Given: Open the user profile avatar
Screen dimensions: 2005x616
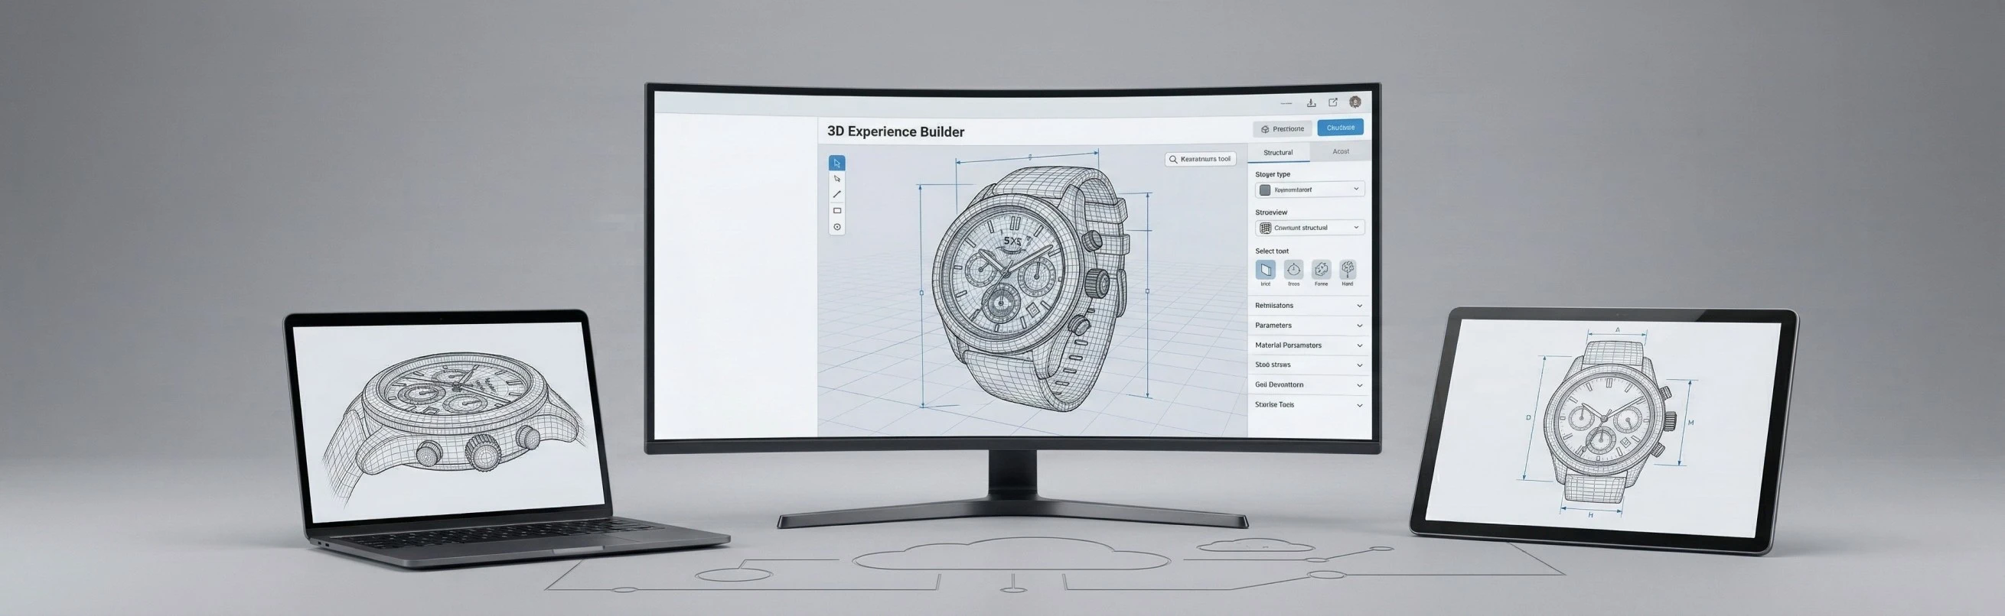Looking at the screenshot, I should (x=1355, y=102).
